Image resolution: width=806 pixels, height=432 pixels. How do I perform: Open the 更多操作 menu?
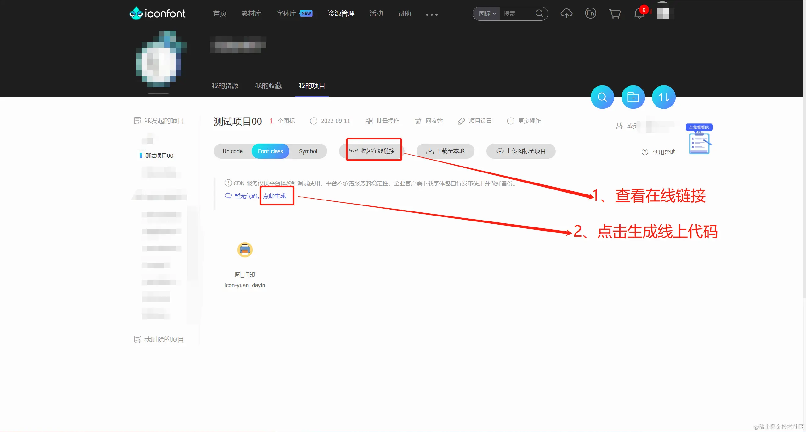[524, 121]
